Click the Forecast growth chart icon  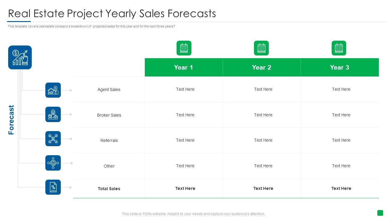(x=20, y=57)
